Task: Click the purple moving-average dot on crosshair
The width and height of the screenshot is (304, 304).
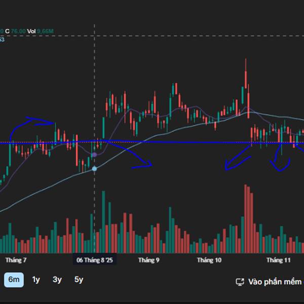Action: (x=94, y=154)
